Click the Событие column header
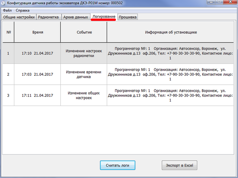The height and width of the screenshot is (178, 238). pyautogui.click(x=84, y=32)
